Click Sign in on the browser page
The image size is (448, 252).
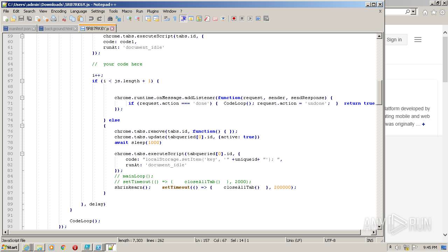point(394,40)
